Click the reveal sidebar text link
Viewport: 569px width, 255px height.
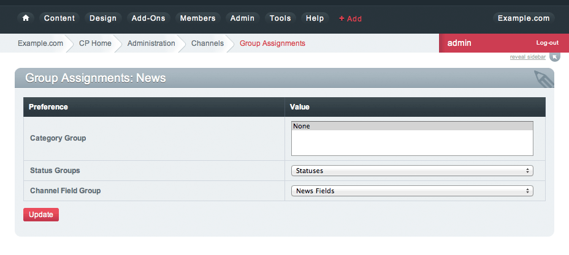528,57
